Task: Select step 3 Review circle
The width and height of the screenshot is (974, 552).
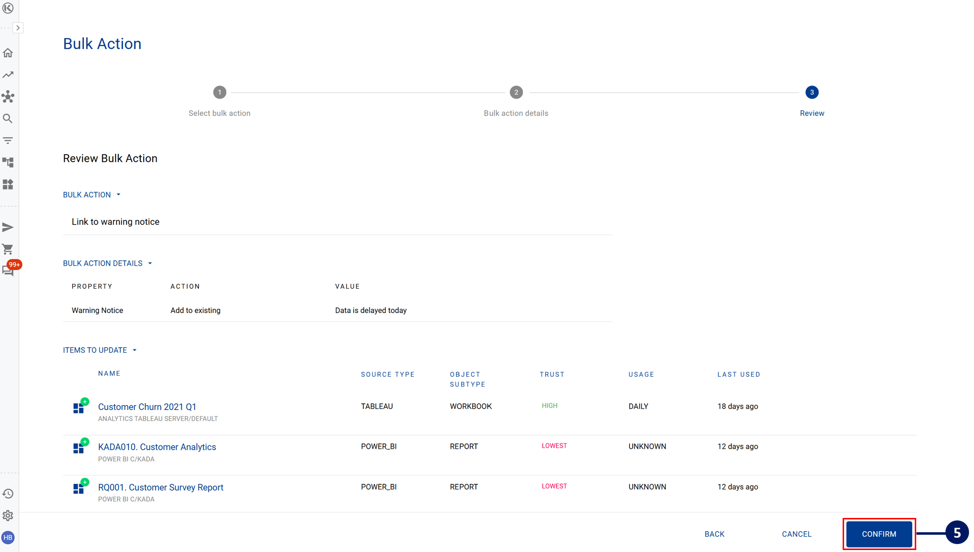Action: tap(812, 92)
